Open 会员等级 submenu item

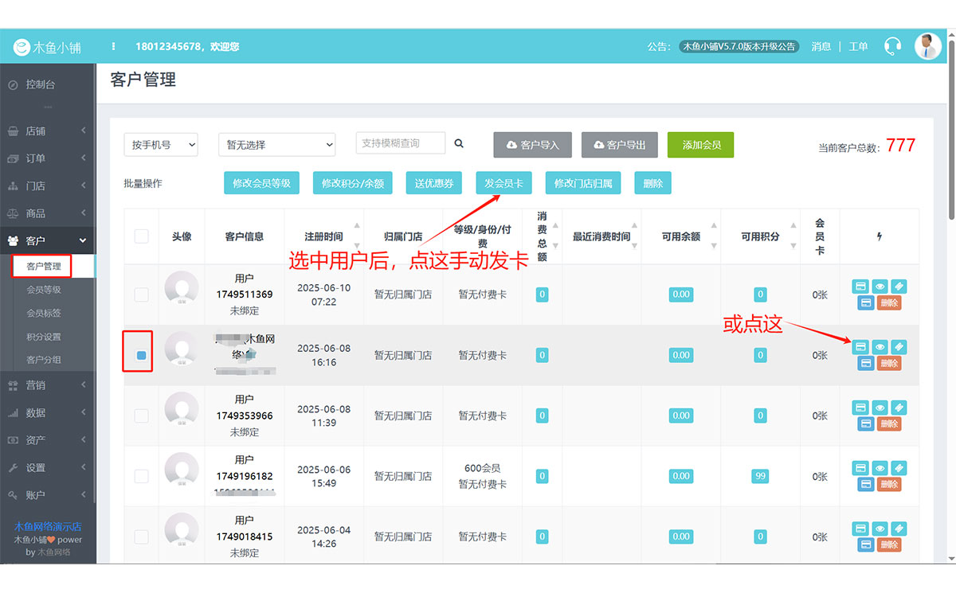44,290
